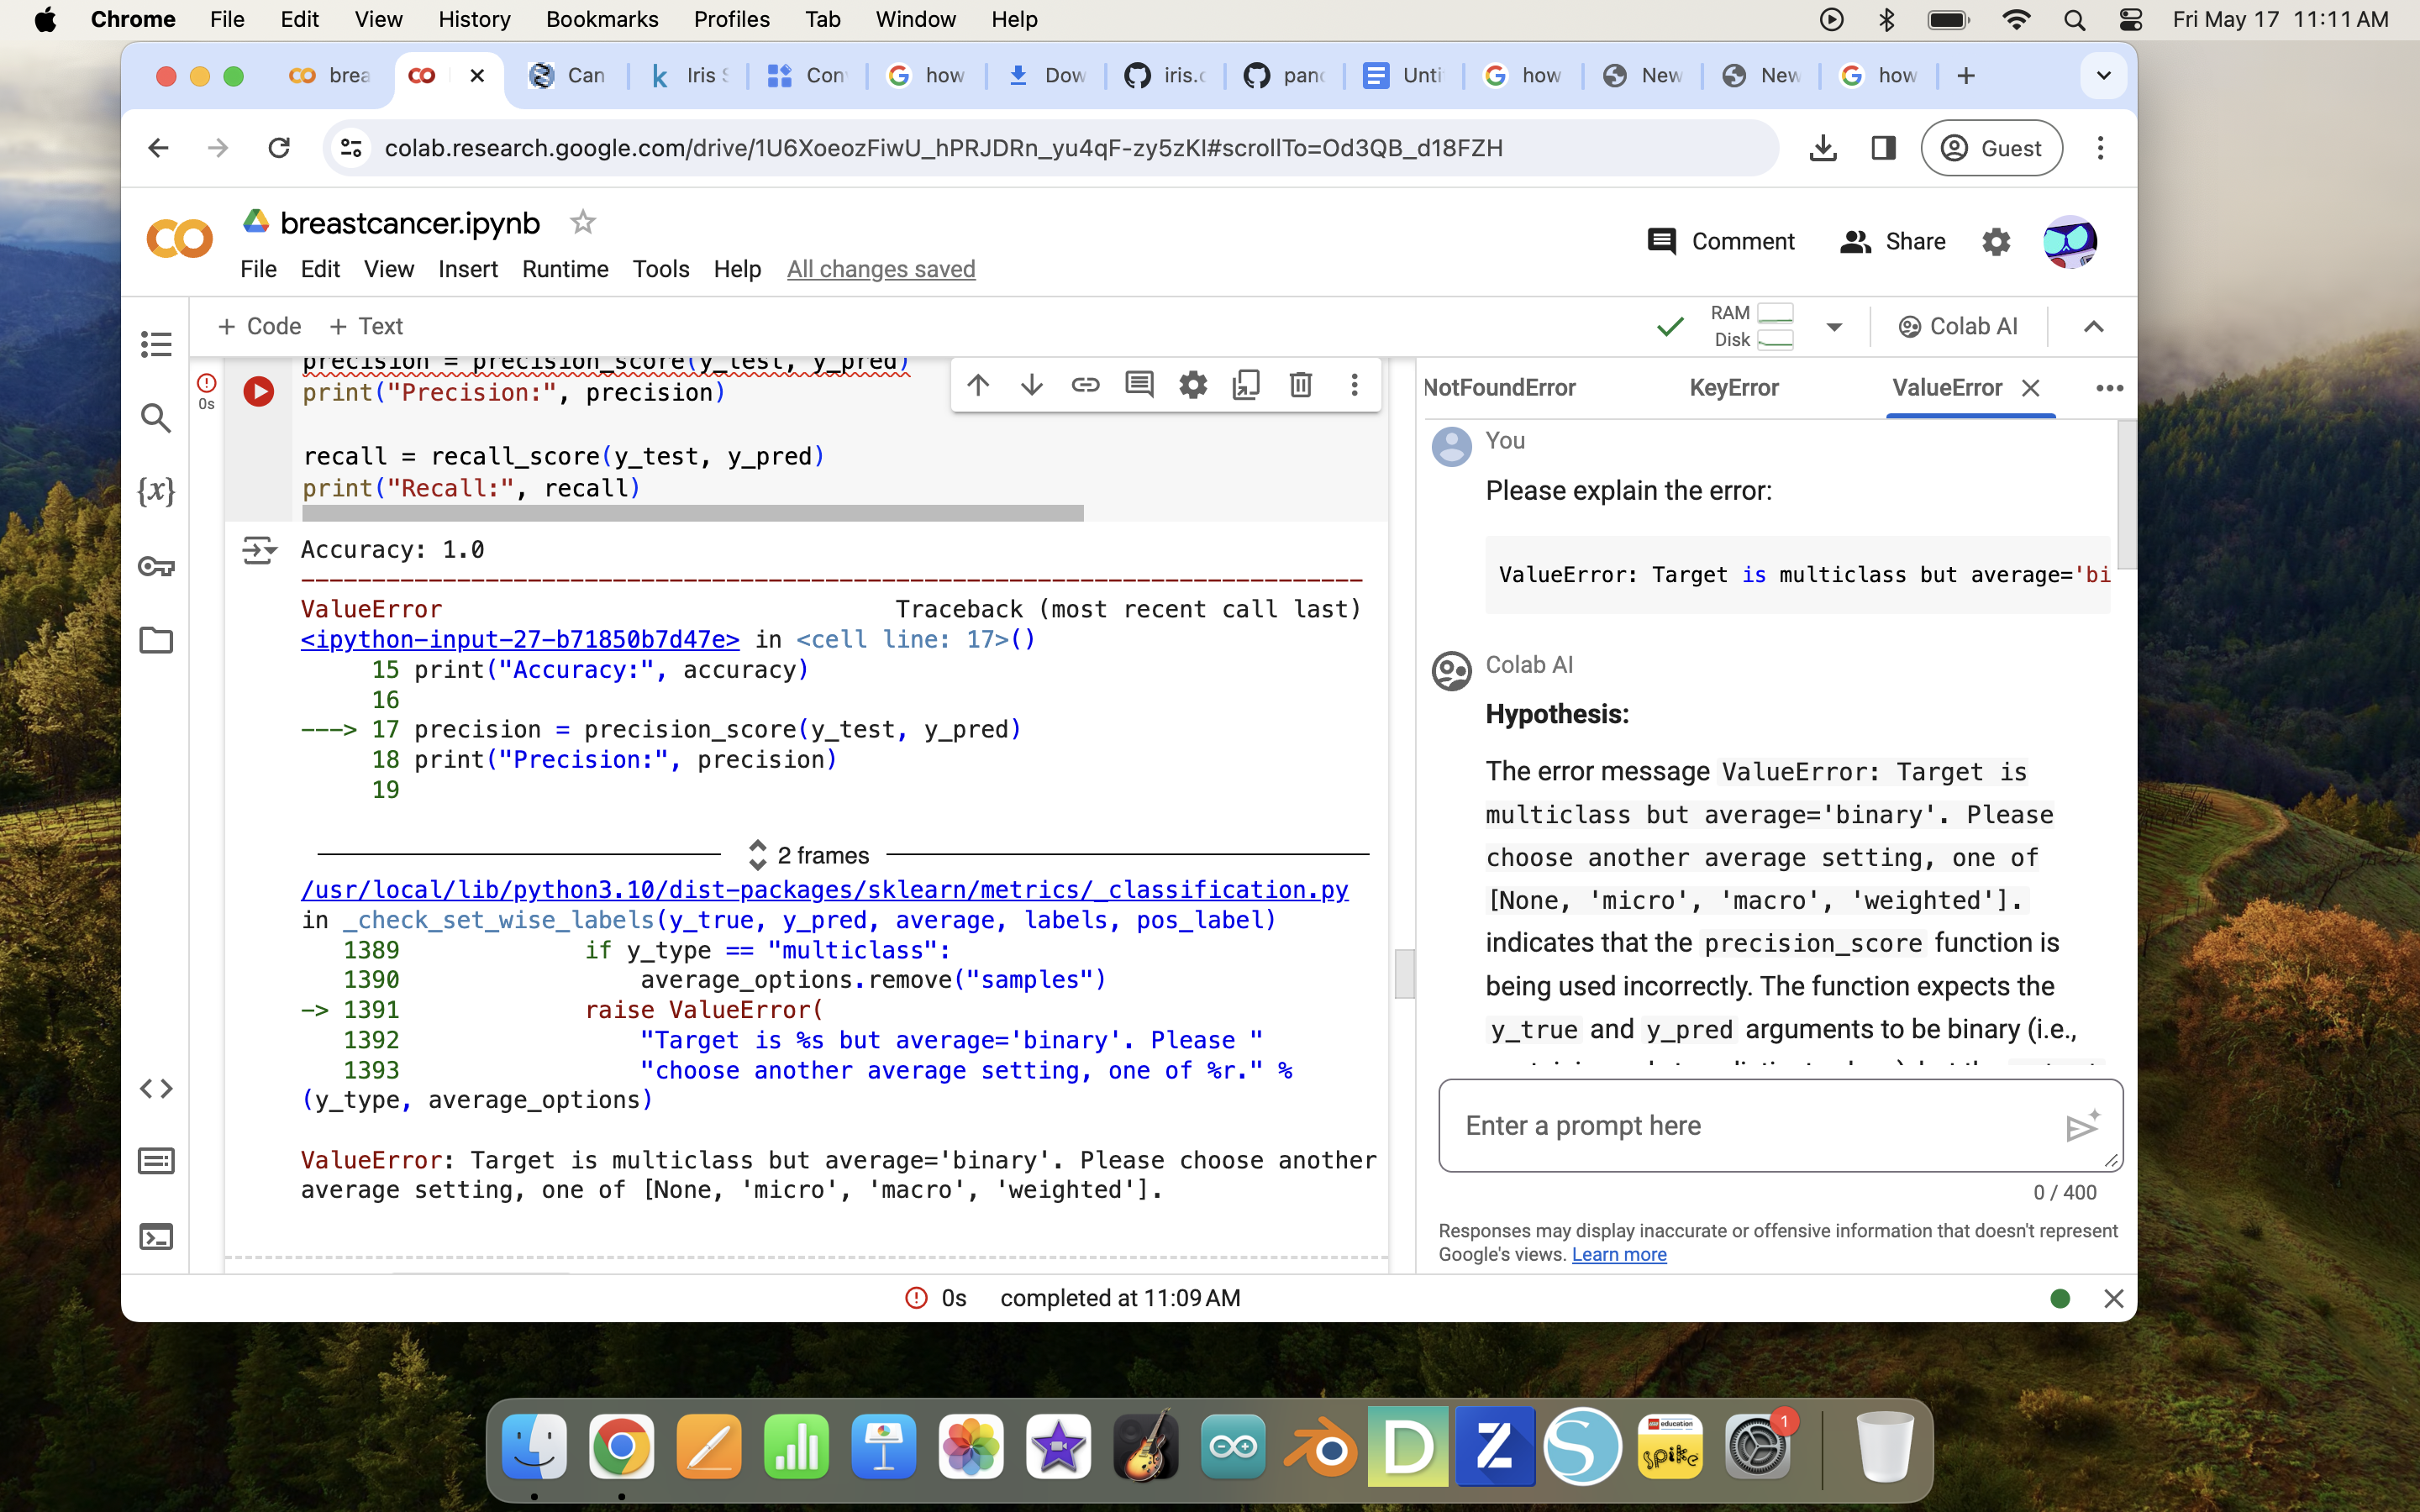Click the Colab logo
2420x1512 pixels.
[x=180, y=240]
